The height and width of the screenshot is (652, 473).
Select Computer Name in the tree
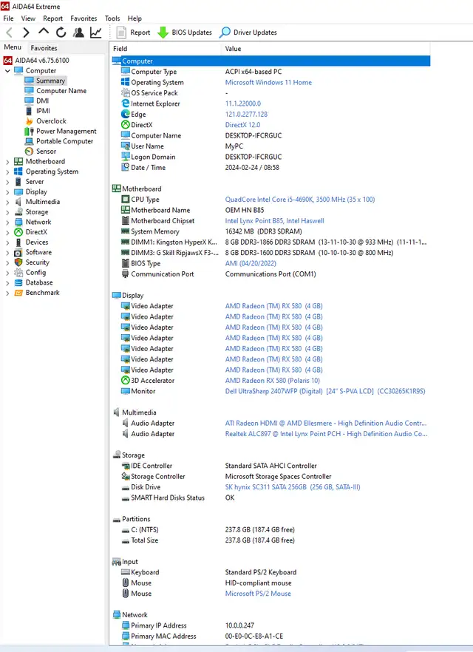[x=61, y=91]
